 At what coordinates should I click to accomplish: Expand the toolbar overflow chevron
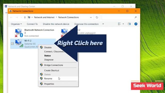click(x=103, y=24)
